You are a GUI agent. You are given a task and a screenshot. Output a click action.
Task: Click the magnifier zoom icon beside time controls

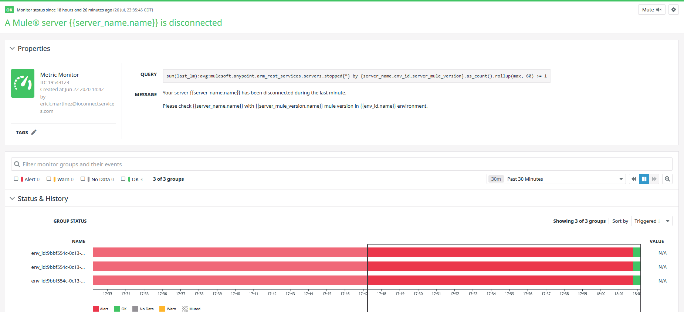point(667,179)
